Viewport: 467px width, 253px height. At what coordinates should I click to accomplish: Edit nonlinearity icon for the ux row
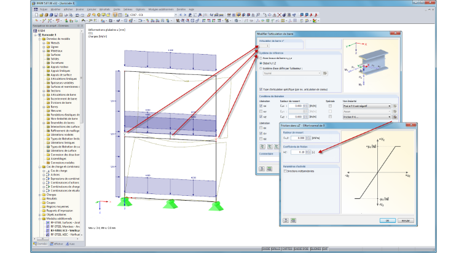click(395, 106)
